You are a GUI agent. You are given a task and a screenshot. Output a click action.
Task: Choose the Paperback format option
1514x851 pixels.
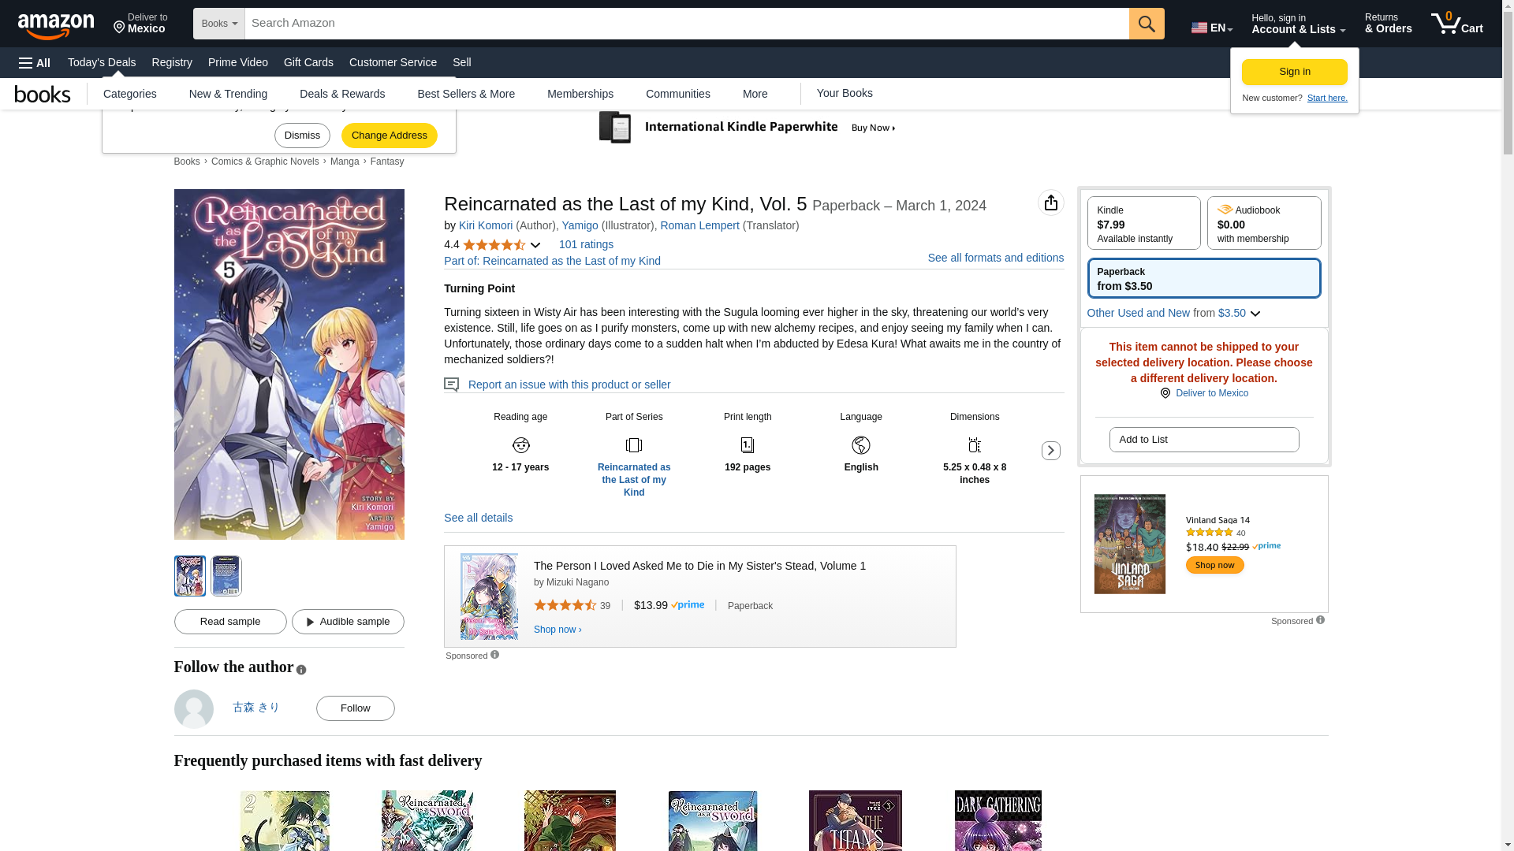pyautogui.click(x=1203, y=279)
